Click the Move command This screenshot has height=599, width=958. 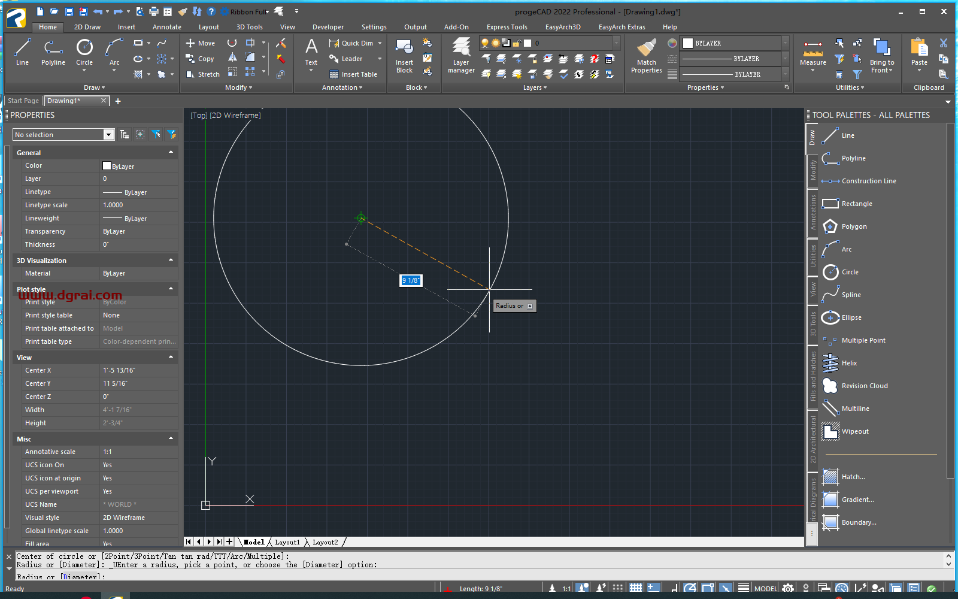coord(200,43)
